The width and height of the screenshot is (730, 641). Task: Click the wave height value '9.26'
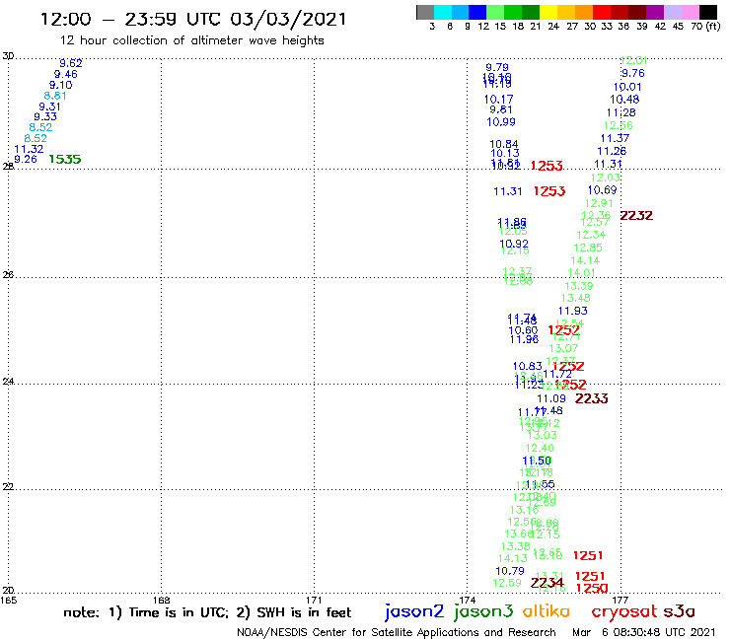click(x=26, y=159)
